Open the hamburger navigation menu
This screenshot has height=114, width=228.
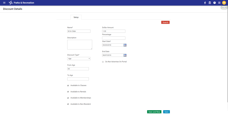pyautogui.click(x=4, y=3)
